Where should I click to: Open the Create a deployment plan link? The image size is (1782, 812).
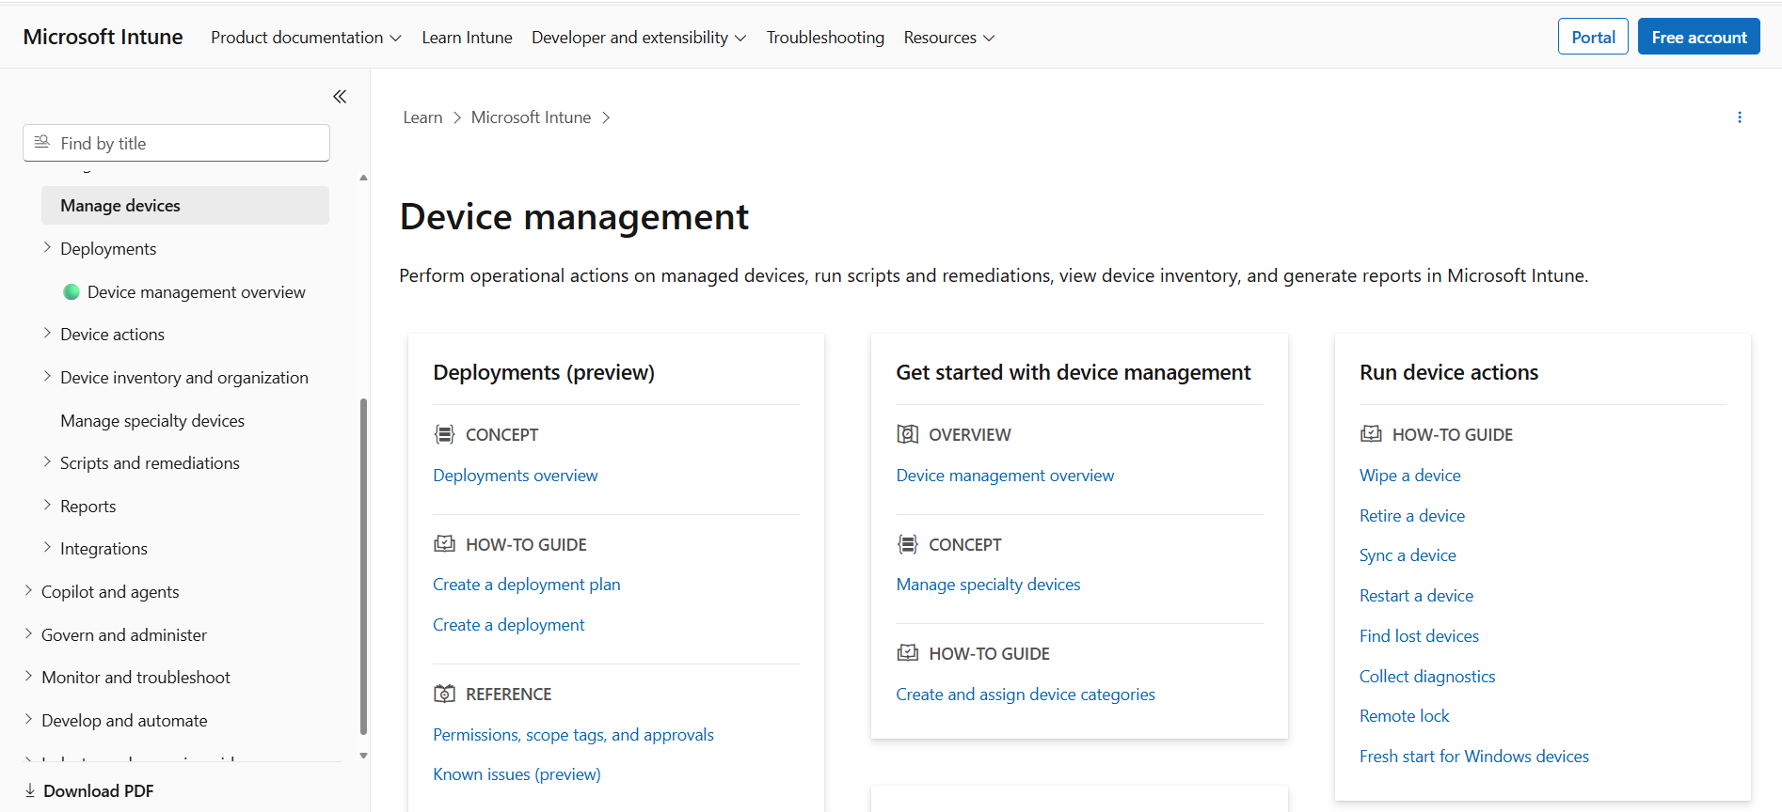pos(527,584)
